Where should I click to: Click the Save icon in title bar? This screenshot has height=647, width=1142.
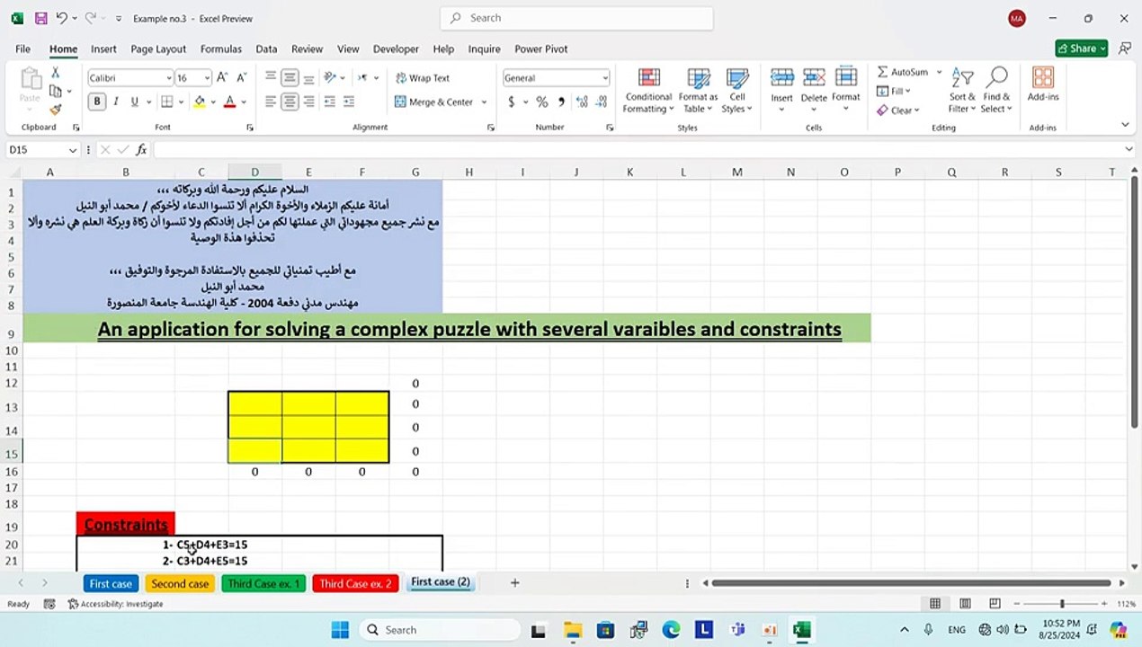point(40,18)
